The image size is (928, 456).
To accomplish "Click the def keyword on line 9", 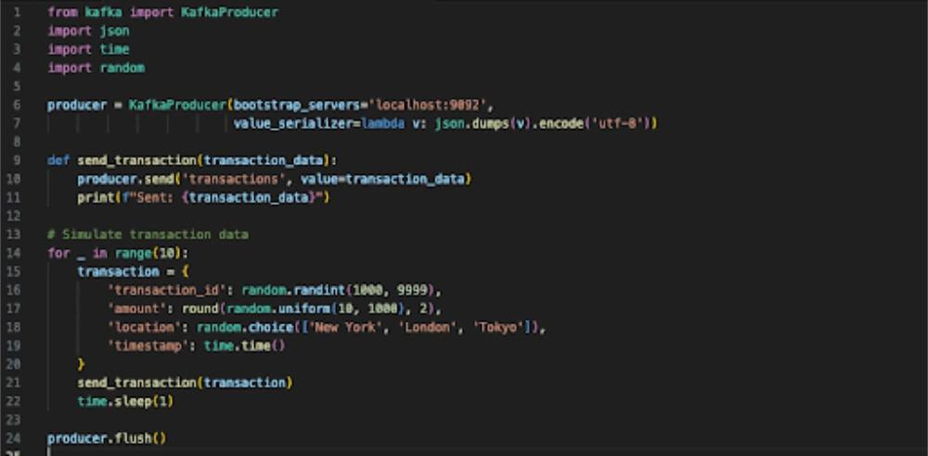I will click(58, 160).
